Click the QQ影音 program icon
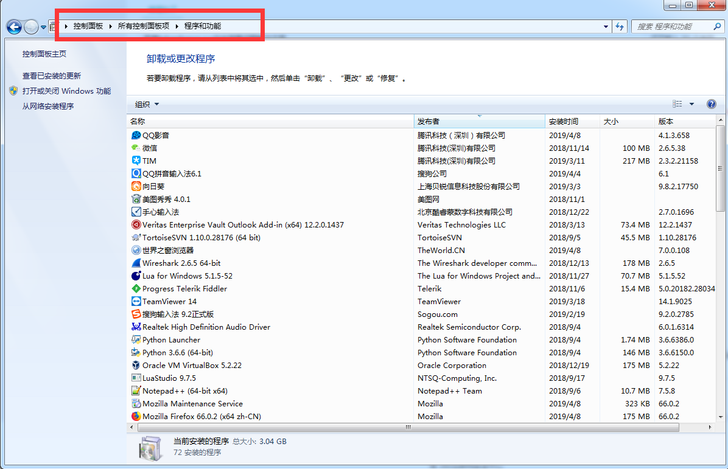This screenshot has width=728, height=469. (x=136, y=135)
